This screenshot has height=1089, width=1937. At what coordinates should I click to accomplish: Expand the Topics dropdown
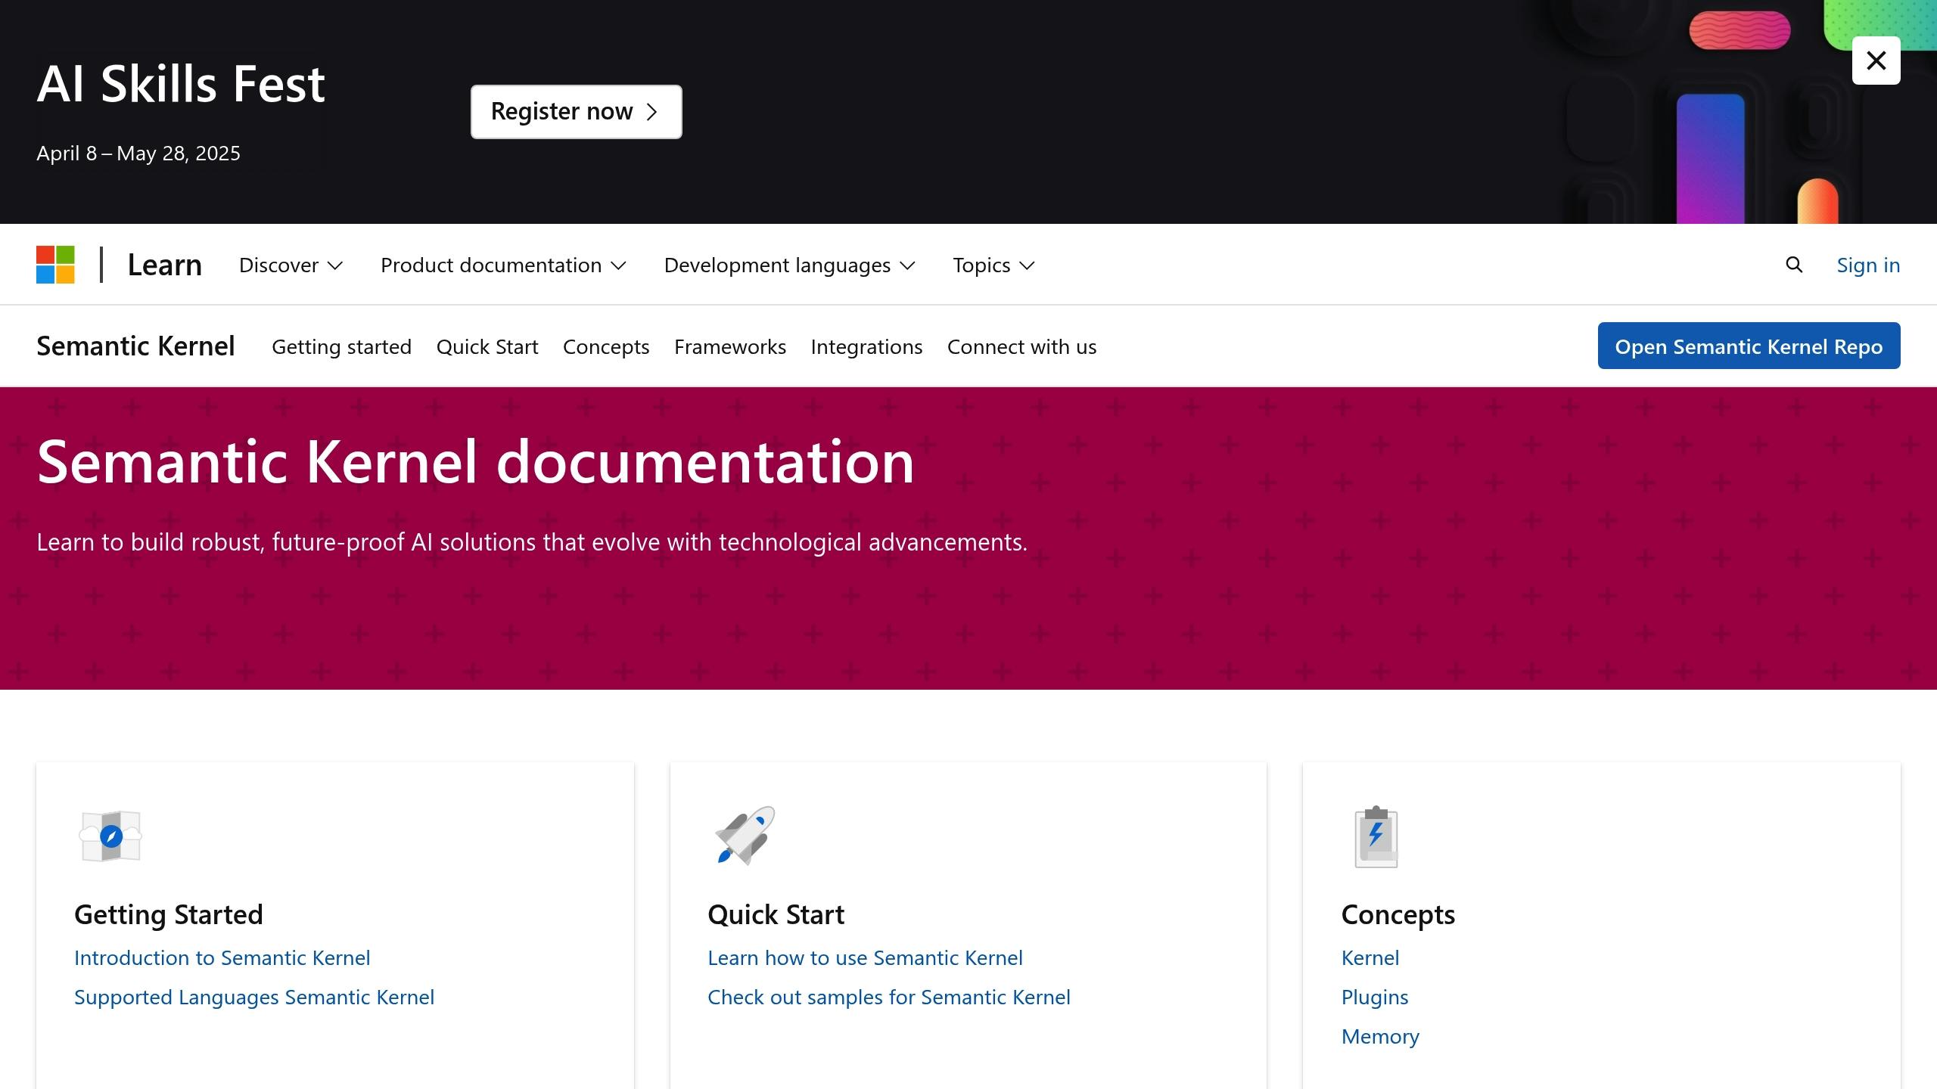click(x=993, y=265)
